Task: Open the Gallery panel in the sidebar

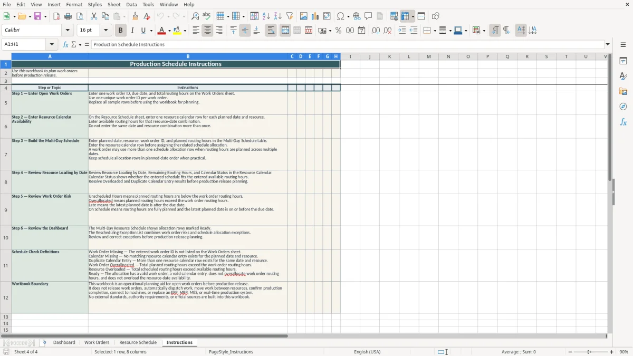Action: click(x=623, y=91)
